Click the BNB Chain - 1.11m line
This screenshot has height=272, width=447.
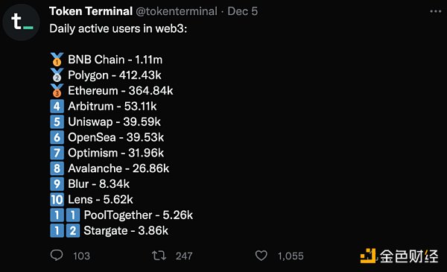point(115,60)
